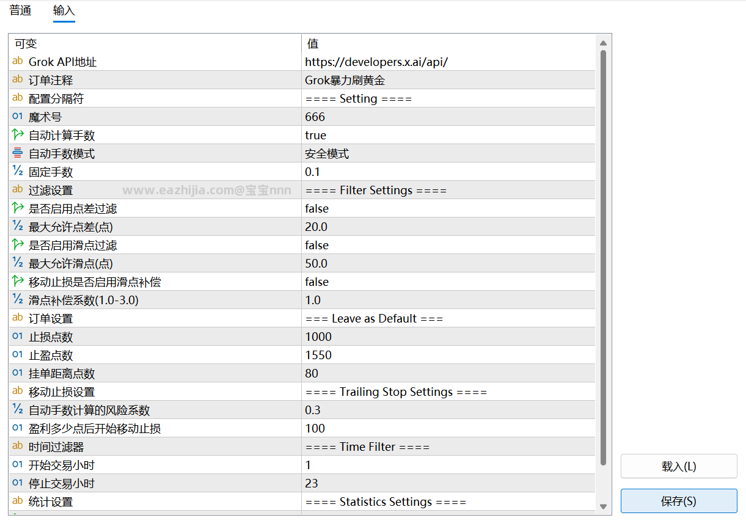Switch to the 普通 tab
The height and width of the screenshot is (529, 746).
pyautogui.click(x=20, y=11)
